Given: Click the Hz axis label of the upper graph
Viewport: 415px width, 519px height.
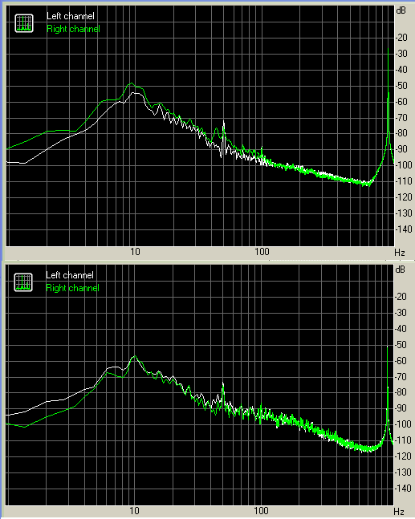Looking at the screenshot, I should pos(400,253).
